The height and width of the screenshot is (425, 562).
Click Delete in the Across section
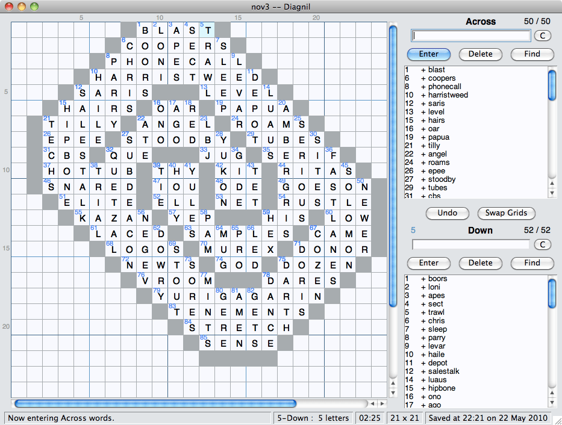point(480,54)
